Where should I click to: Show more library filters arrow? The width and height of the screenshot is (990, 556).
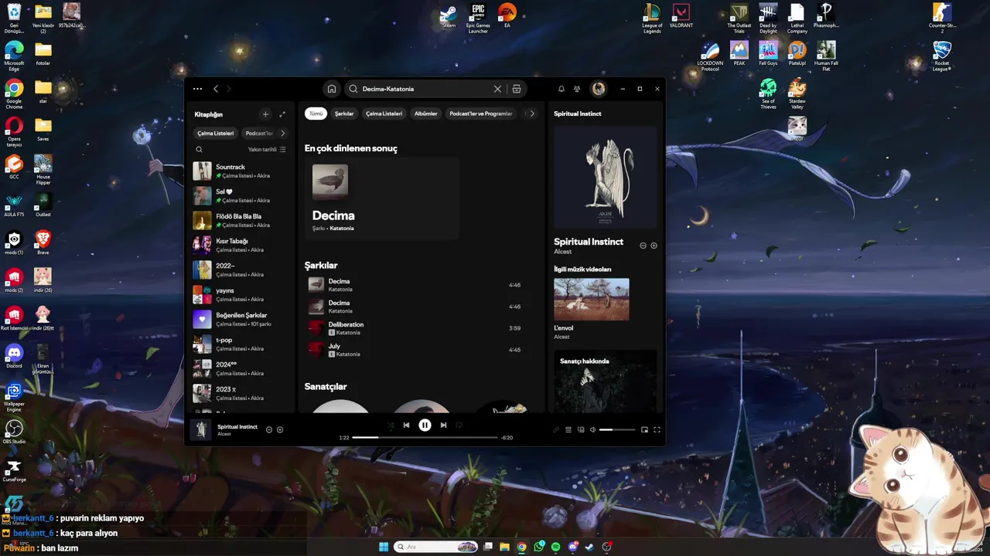click(x=282, y=133)
